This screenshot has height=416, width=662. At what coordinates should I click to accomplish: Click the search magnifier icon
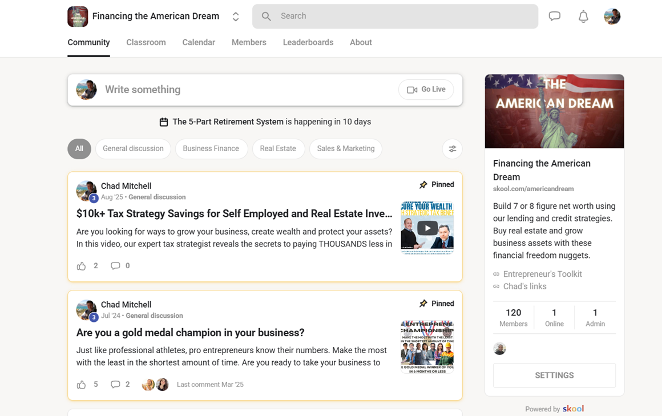[266, 17]
